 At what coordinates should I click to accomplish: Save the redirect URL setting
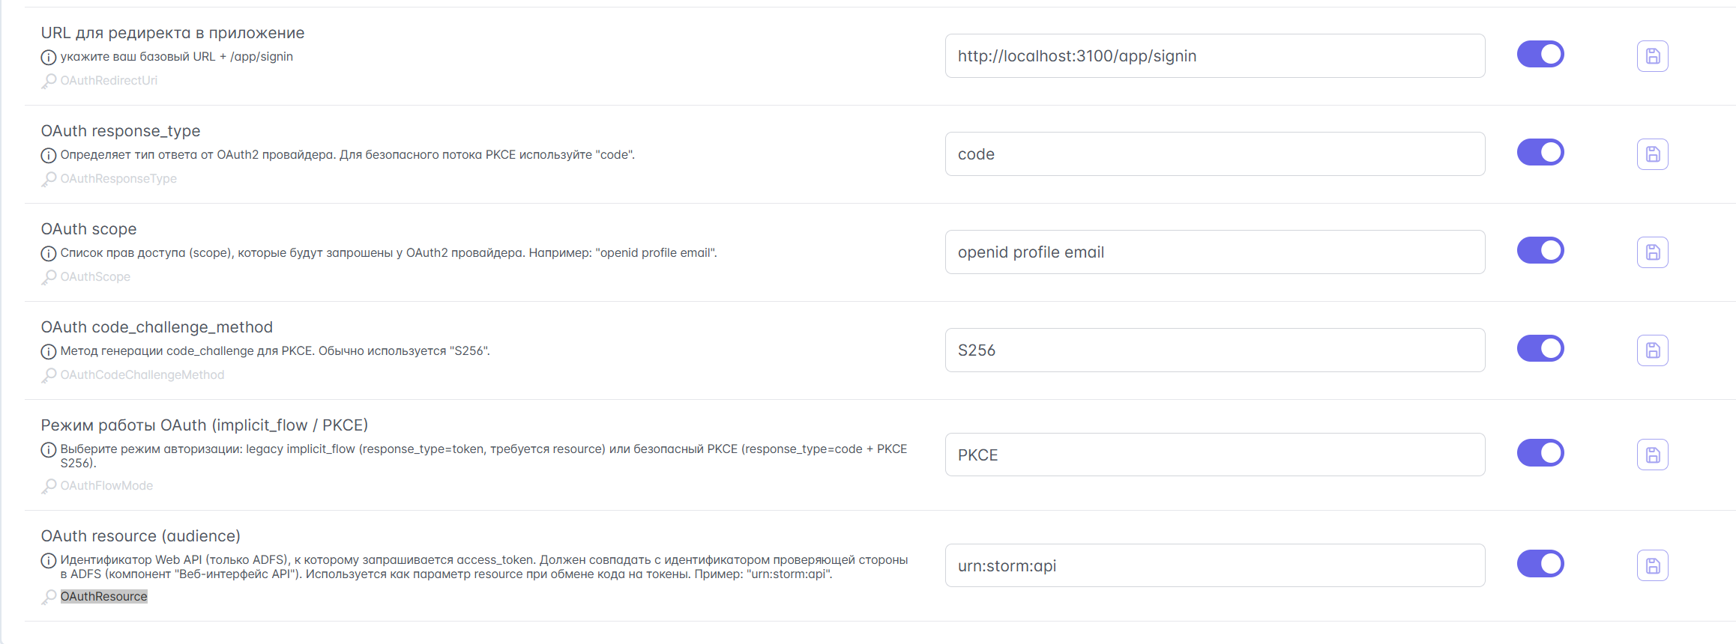(1652, 56)
